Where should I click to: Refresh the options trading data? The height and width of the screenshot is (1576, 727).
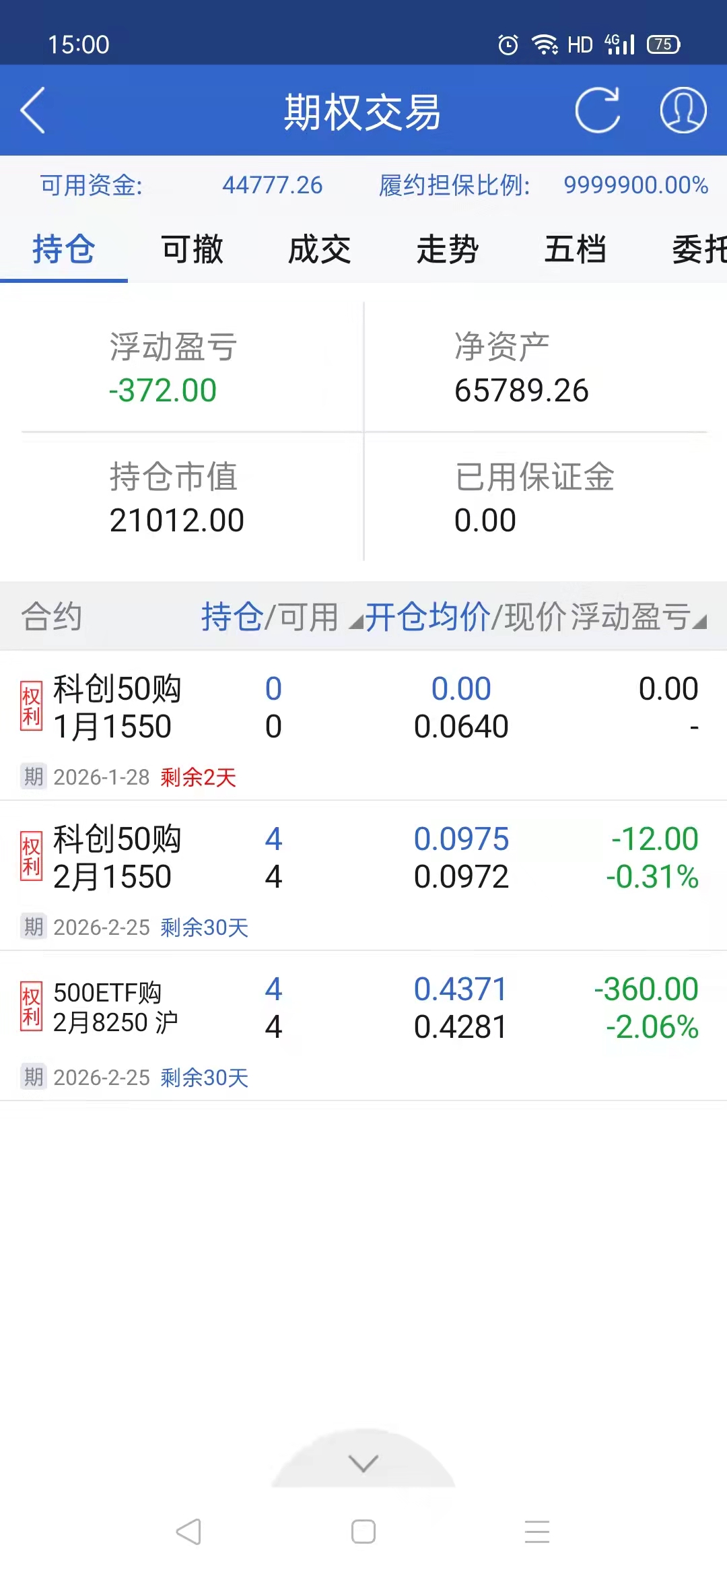pyautogui.click(x=597, y=110)
